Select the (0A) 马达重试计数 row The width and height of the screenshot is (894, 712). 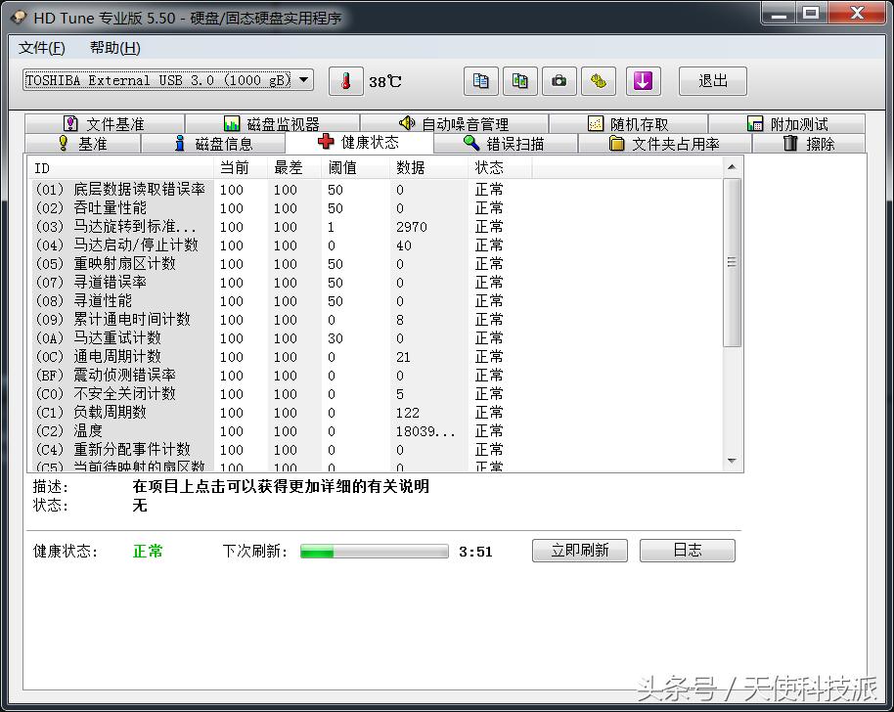[376, 338]
